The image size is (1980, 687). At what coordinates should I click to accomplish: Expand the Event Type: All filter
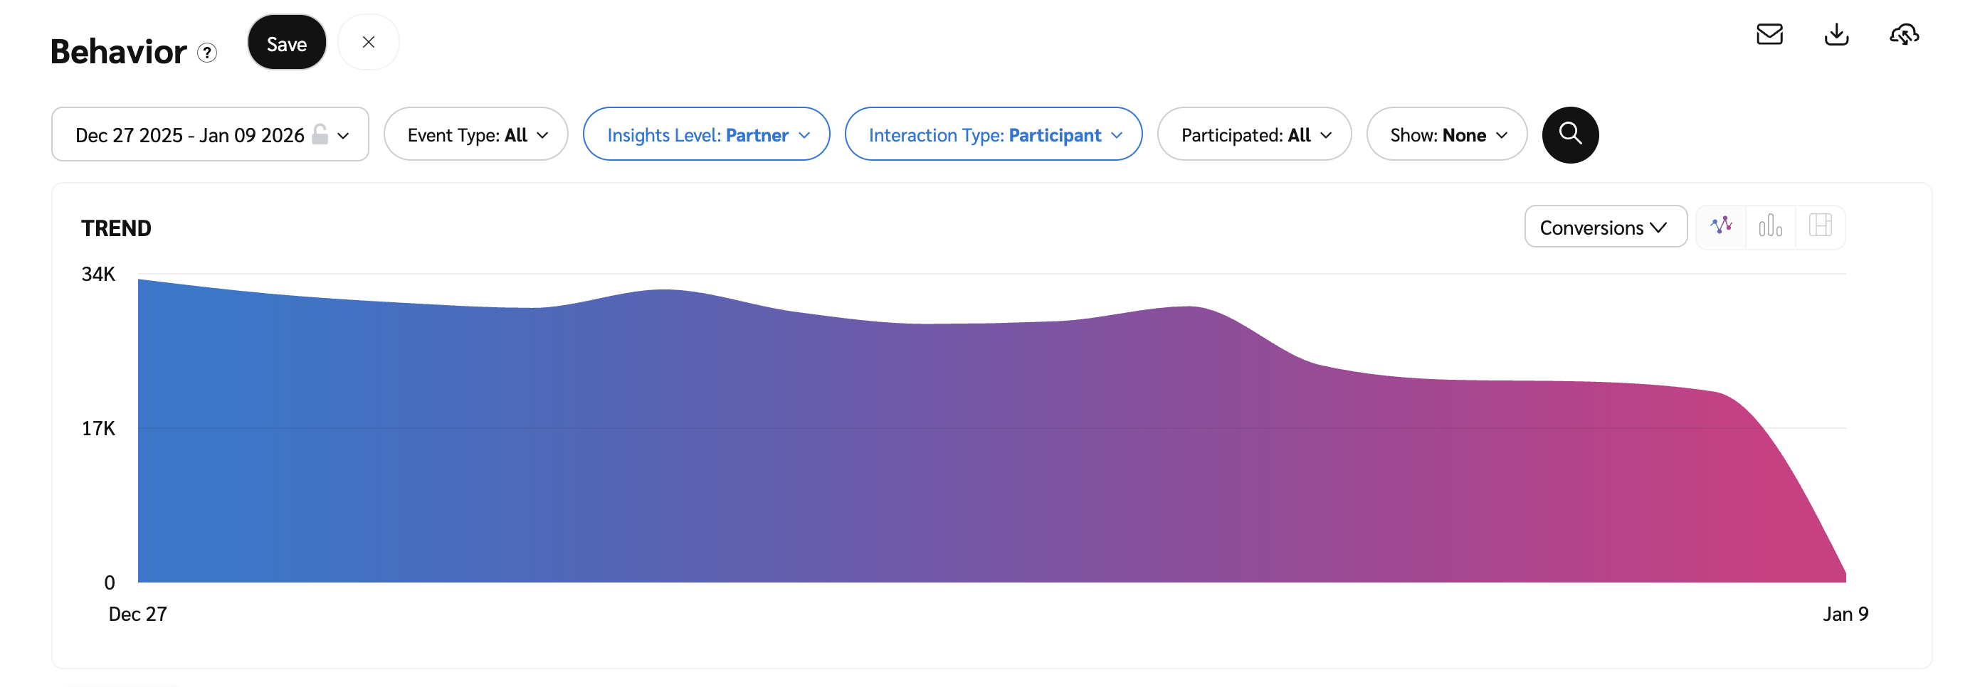pyautogui.click(x=476, y=134)
